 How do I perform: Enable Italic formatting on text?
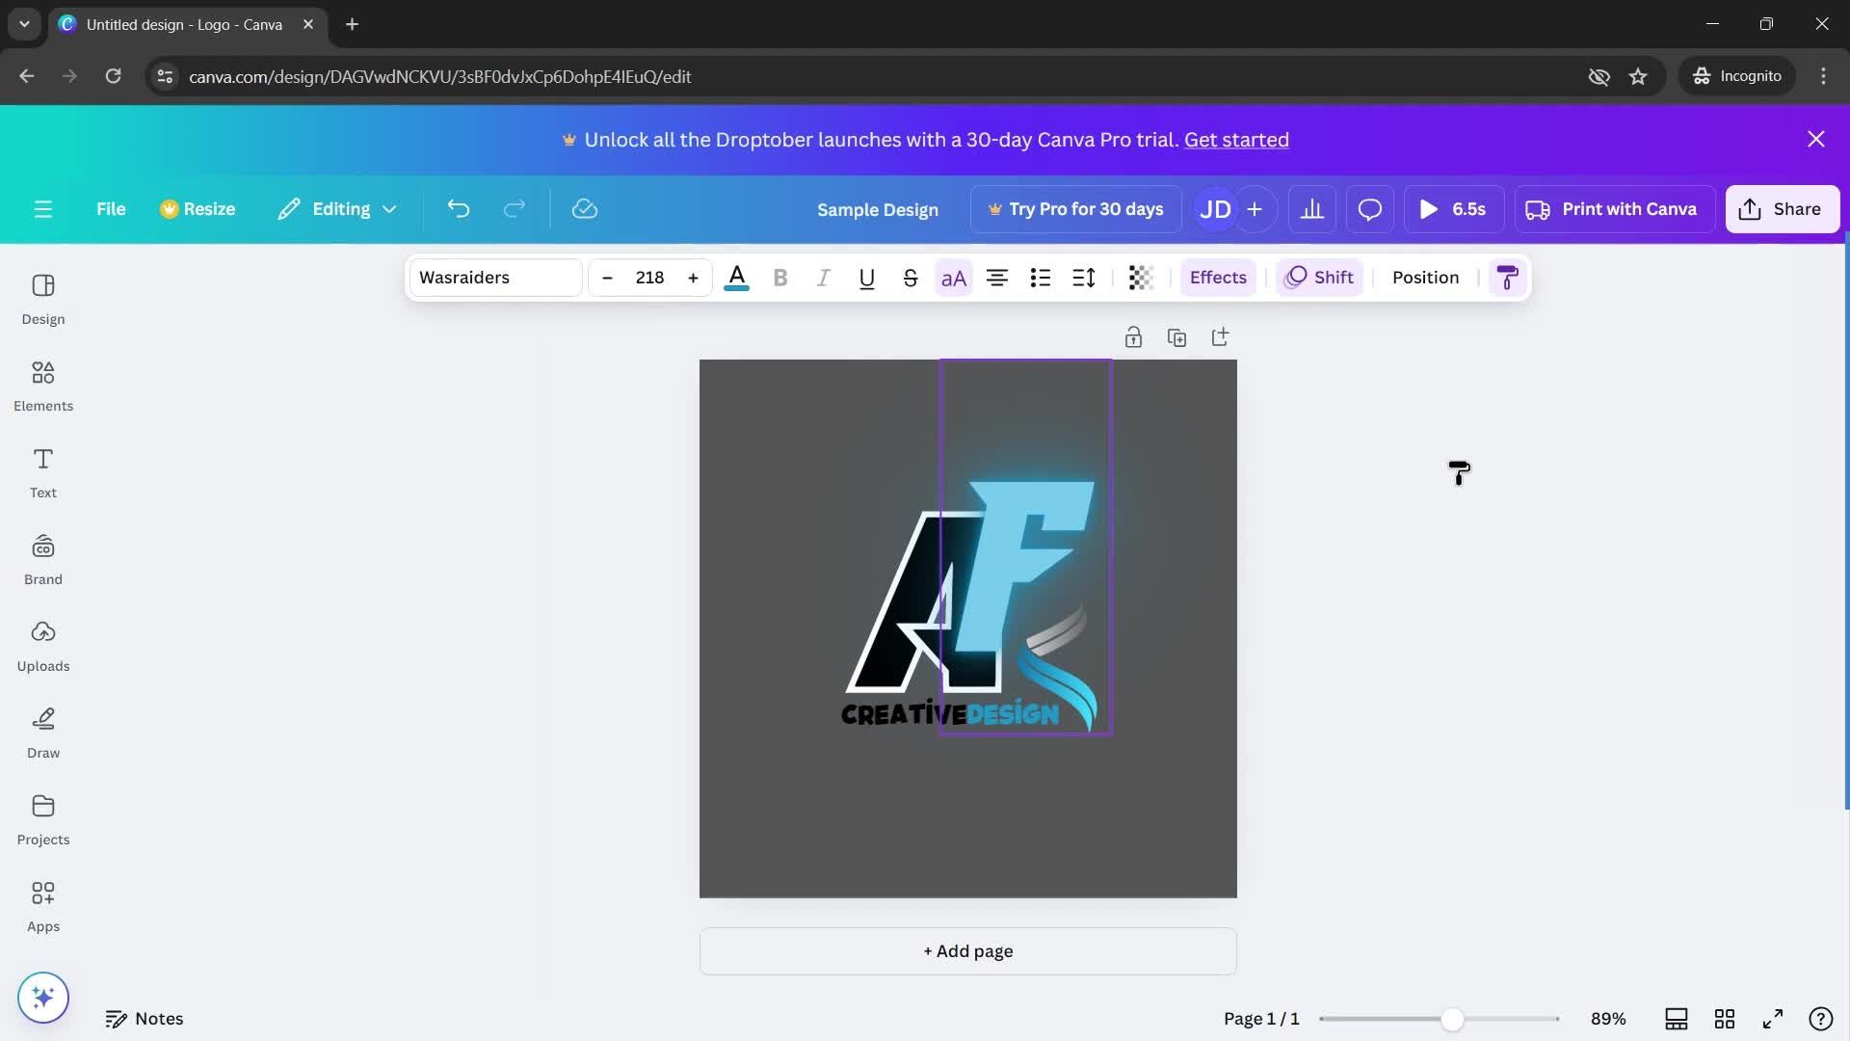822,277
